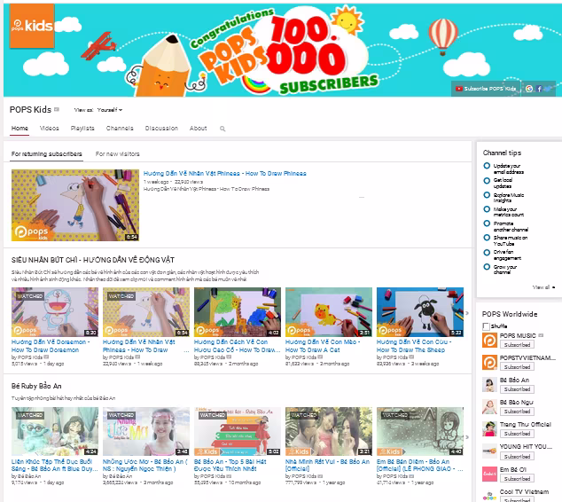This screenshot has height=502, width=562.
Task: Select the 'Update your email address' tip circle
Action: [x=487, y=166]
